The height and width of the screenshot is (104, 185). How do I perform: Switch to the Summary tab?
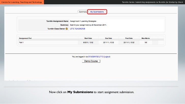(83, 12)
